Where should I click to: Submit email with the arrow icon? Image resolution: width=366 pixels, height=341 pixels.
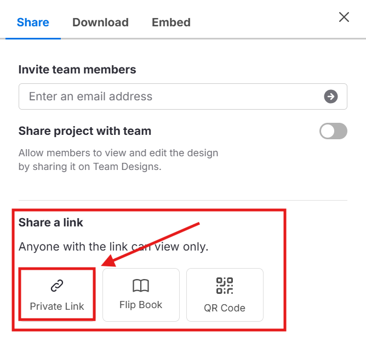[330, 96]
